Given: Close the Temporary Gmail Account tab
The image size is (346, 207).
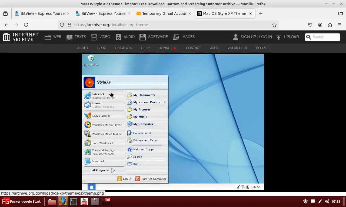Looking at the screenshot, I should click(x=190, y=13).
